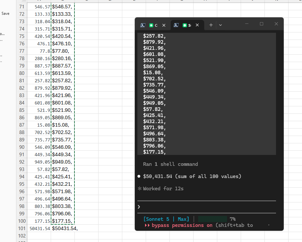Select cell with $133.33, in row 72

coord(63,14)
